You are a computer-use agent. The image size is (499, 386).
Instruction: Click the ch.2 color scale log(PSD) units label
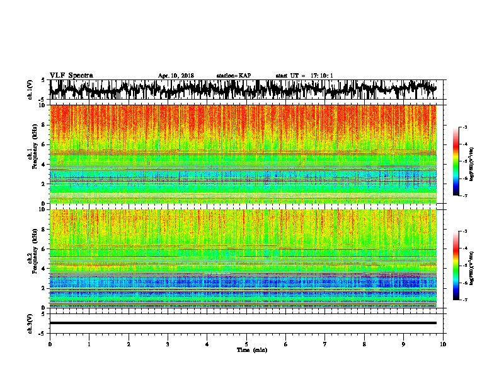point(472,269)
